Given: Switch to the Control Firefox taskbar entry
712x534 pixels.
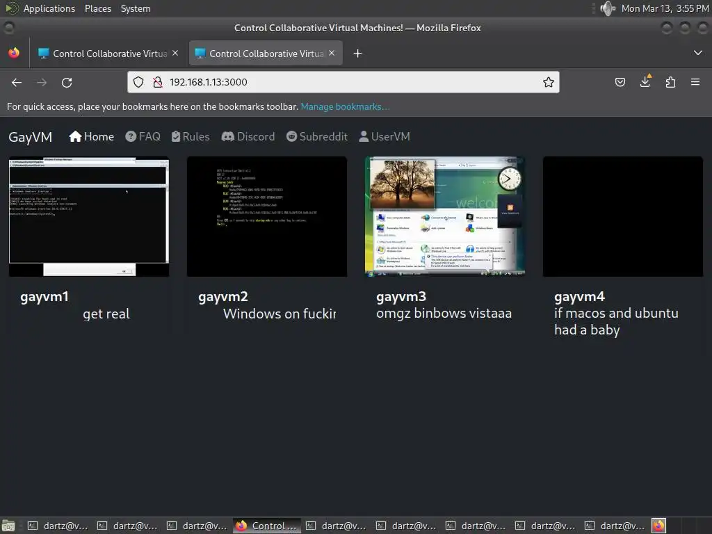Looking at the screenshot, I should [267, 526].
